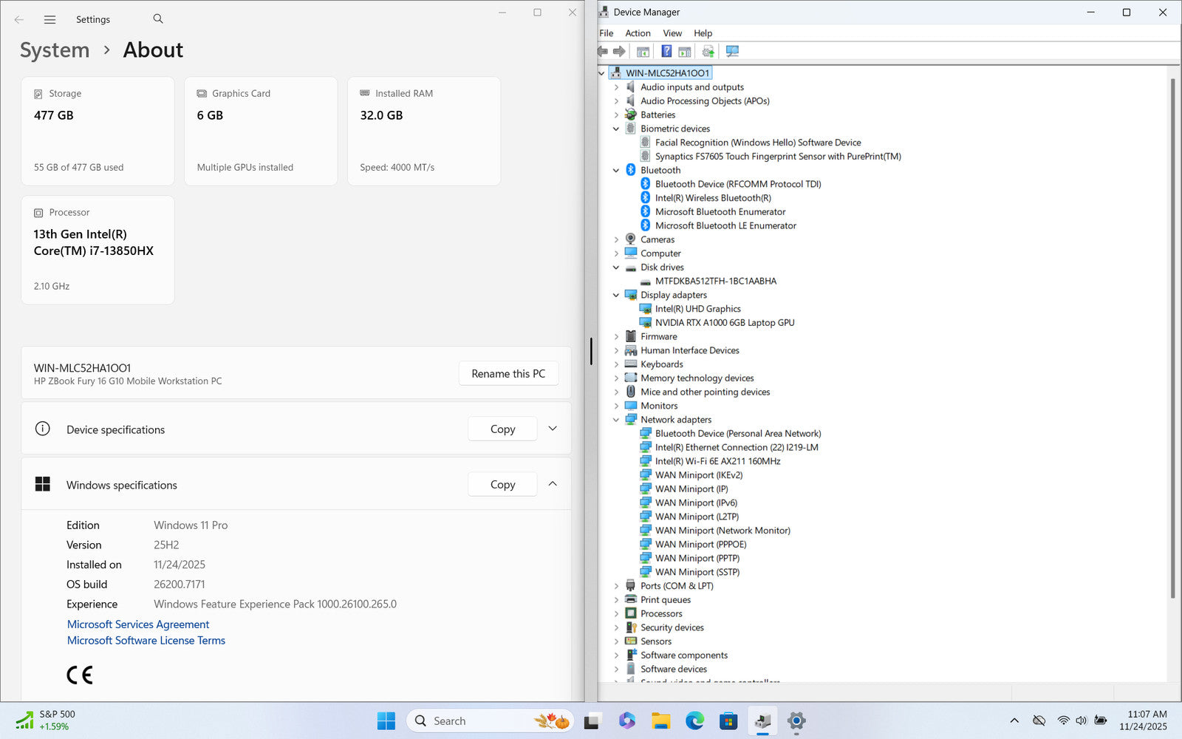The image size is (1182, 739).
Task: Expand the Device specifications section
Action: 553,429
